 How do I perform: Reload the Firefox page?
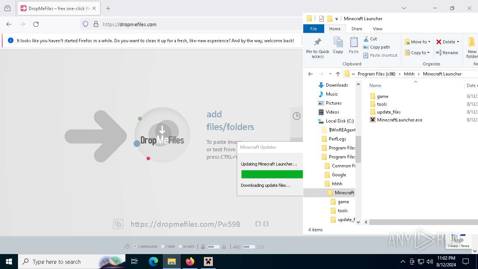coord(36,24)
